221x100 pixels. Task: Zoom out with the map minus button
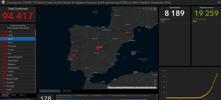155,85
